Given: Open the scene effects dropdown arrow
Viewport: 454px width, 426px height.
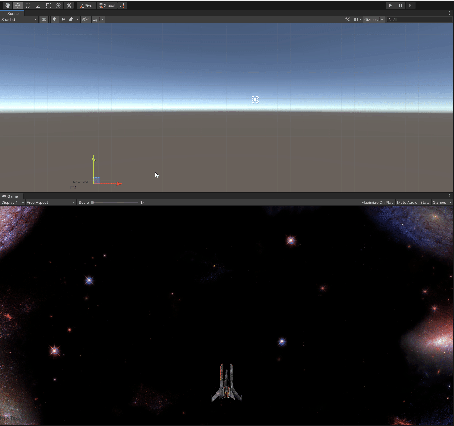Looking at the screenshot, I should point(77,19).
